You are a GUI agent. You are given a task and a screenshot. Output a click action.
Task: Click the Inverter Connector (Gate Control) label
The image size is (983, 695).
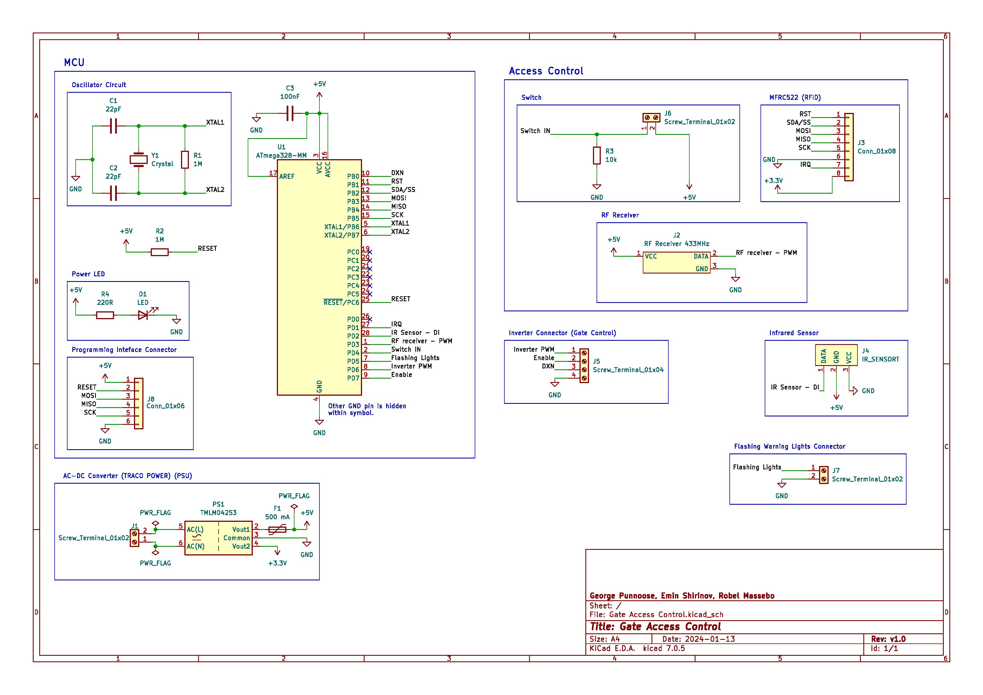[563, 333]
